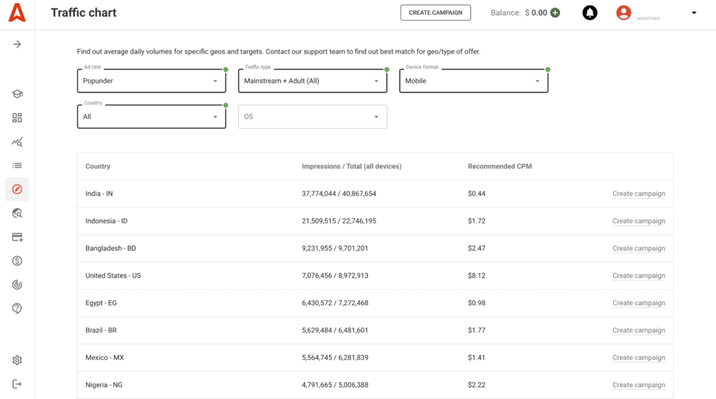Image resolution: width=716 pixels, height=399 pixels.
Task: Open the campaigns list icon in sidebar
Action: point(17,165)
